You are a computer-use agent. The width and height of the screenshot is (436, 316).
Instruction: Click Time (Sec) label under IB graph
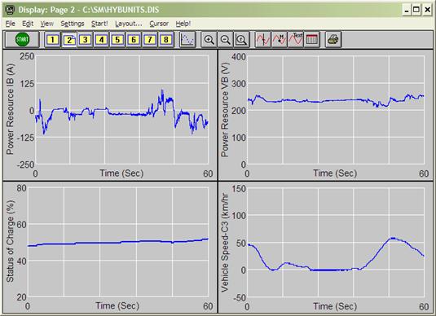(121, 173)
